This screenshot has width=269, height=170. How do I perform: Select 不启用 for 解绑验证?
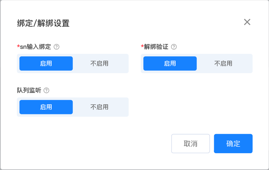223,63
